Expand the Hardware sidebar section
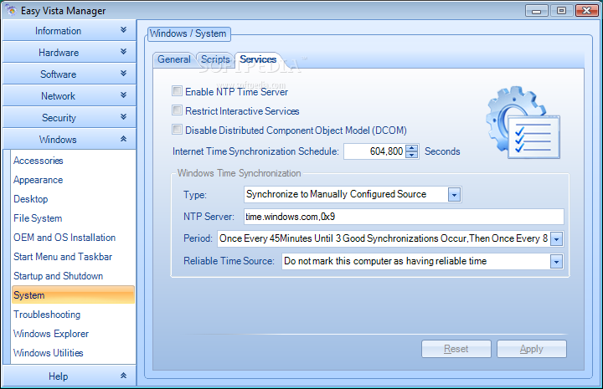The width and height of the screenshot is (603, 389). coord(70,52)
